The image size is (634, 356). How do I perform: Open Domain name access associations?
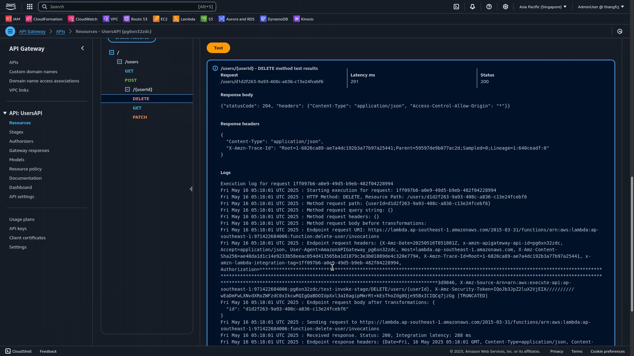click(x=44, y=81)
